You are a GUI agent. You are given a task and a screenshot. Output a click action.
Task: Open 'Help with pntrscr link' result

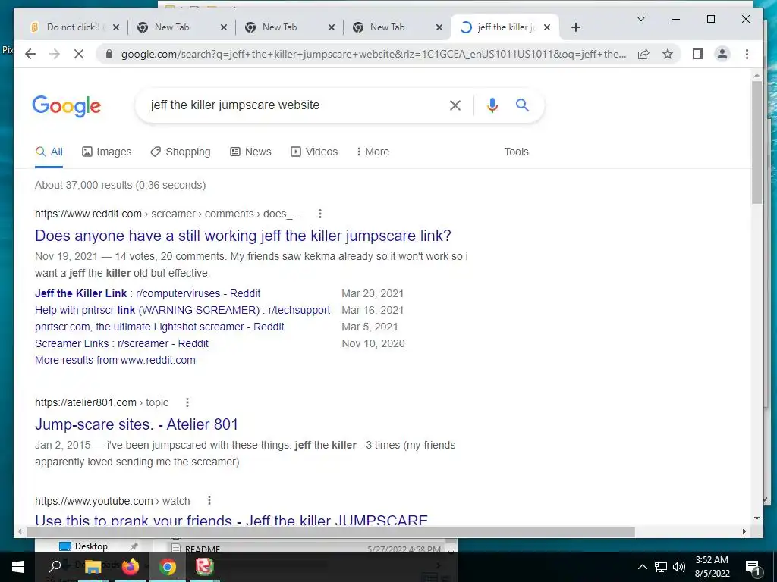click(182, 310)
